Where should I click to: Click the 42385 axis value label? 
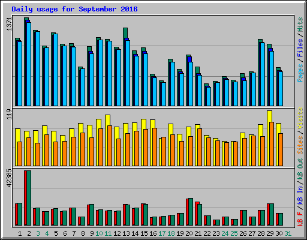[9, 178]
